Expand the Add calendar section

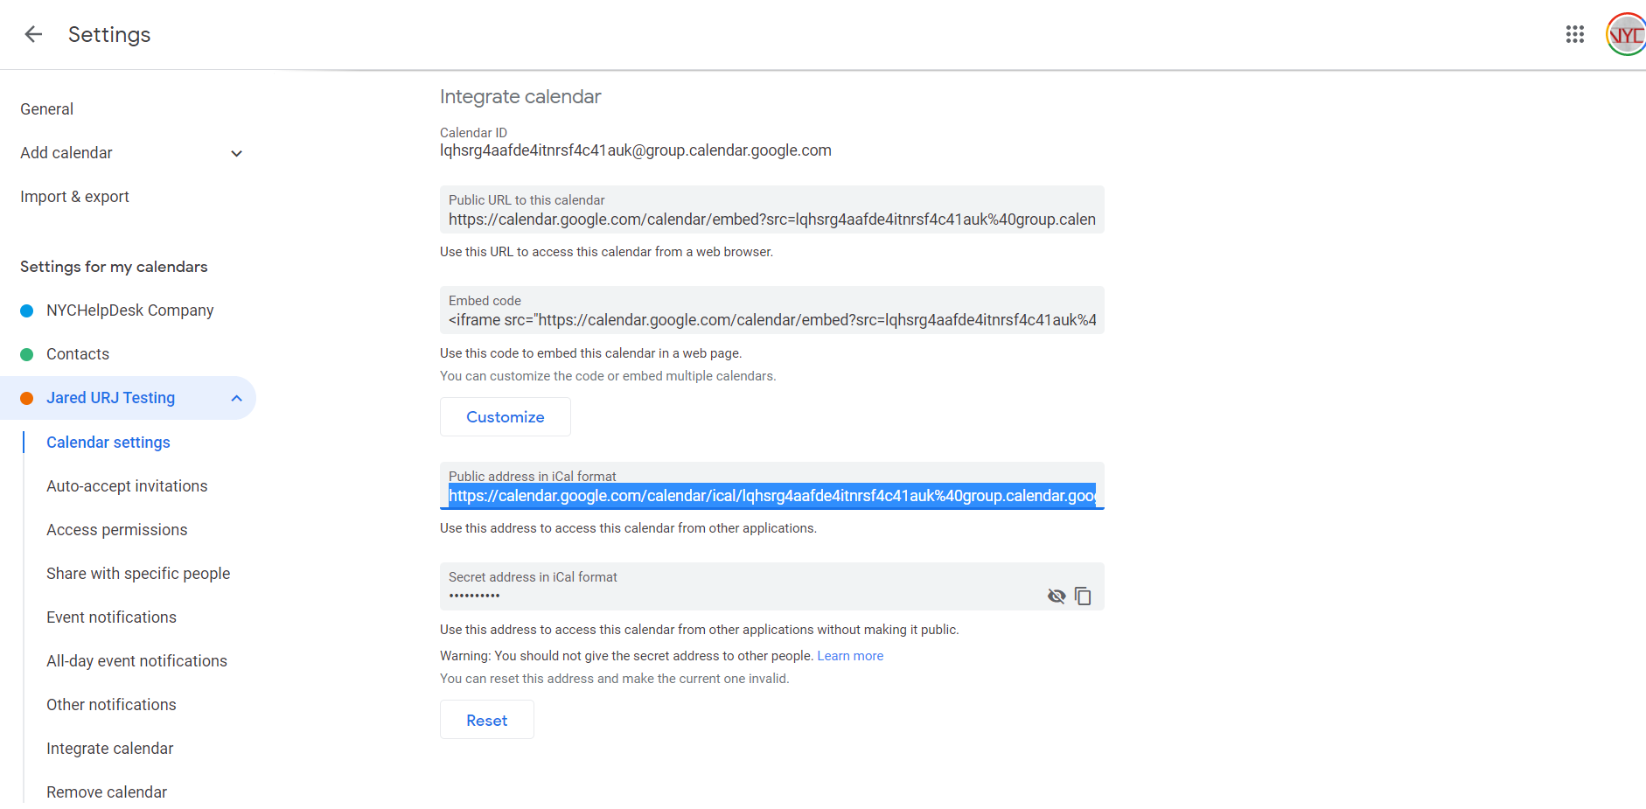click(x=236, y=154)
